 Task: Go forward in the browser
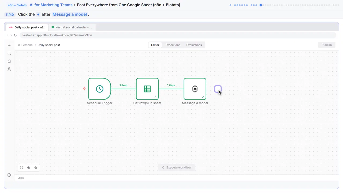[11, 35]
